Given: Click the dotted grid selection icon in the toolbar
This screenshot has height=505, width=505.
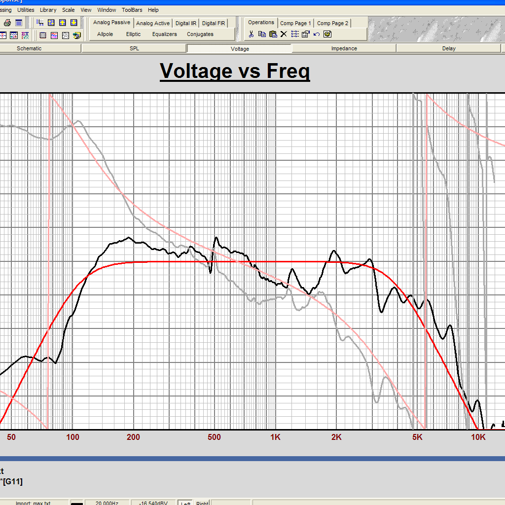Looking at the screenshot, I should tap(40, 23).
